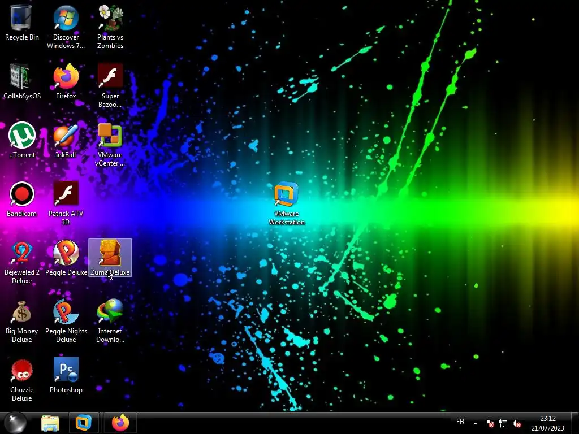
Task: Select the Chuzzle Deluxe shortcut
Action: 21,380
